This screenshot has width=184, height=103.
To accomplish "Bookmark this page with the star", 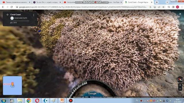I will click(163, 7).
